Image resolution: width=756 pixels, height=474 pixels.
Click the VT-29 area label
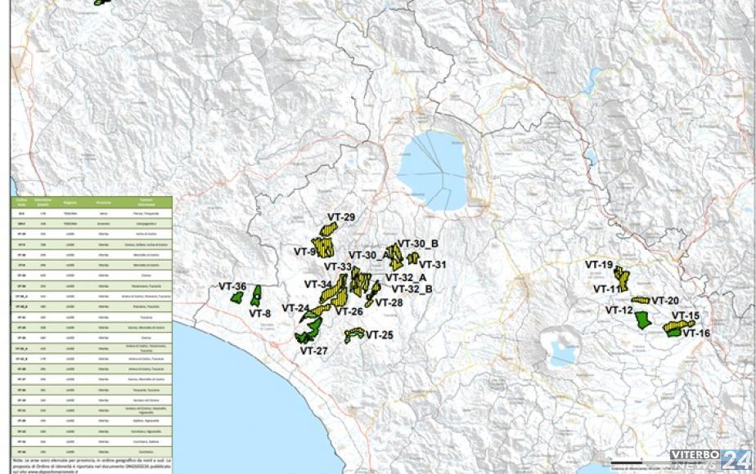(x=341, y=217)
